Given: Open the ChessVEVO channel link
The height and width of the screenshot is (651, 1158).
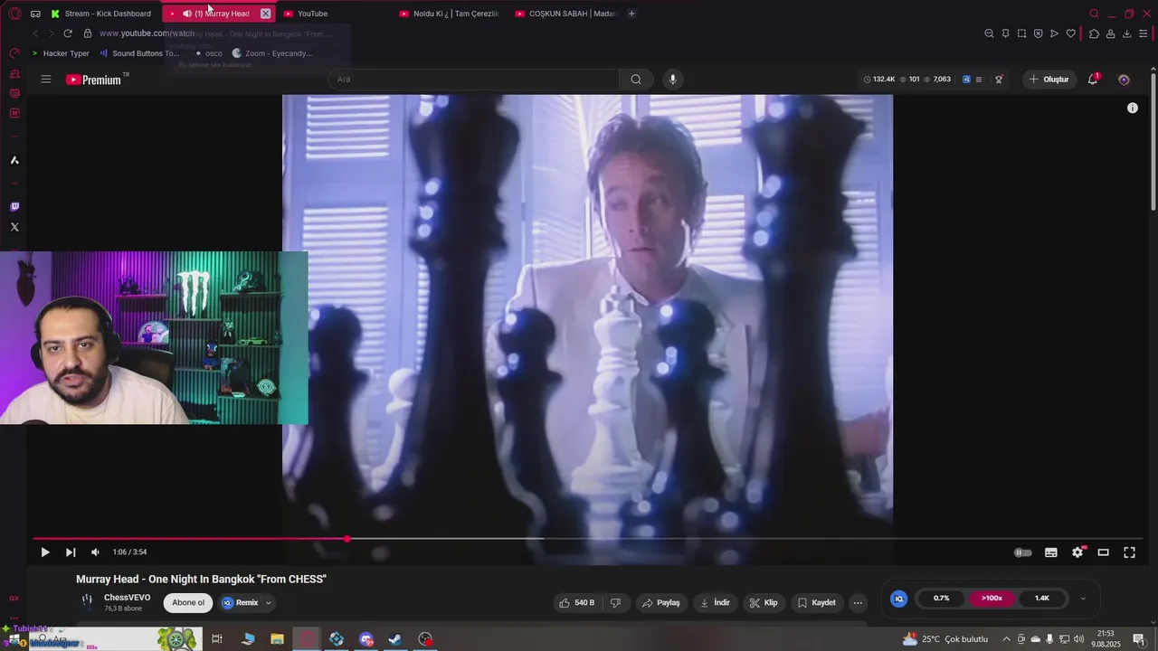Looking at the screenshot, I should (x=127, y=598).
